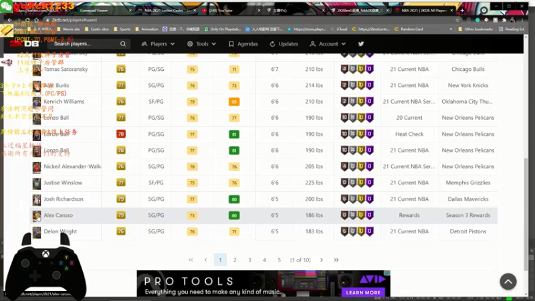Image resolution: width=535 pixels, height=301 pixels.
Task: Open new browser tab plus button
Action: 462,10
